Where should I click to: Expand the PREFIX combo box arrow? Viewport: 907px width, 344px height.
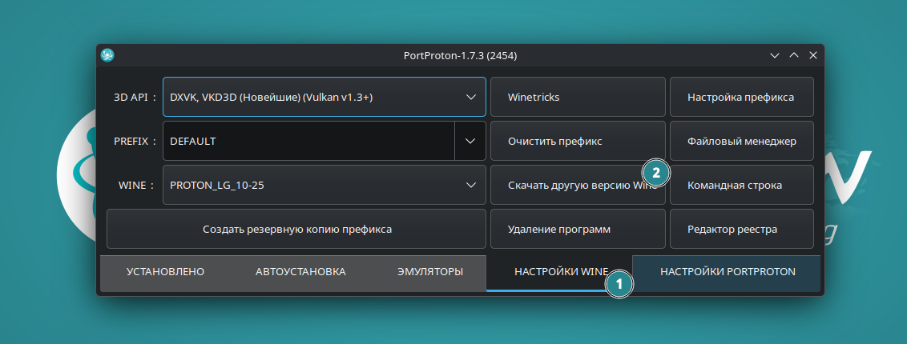[x=470, y=142]
